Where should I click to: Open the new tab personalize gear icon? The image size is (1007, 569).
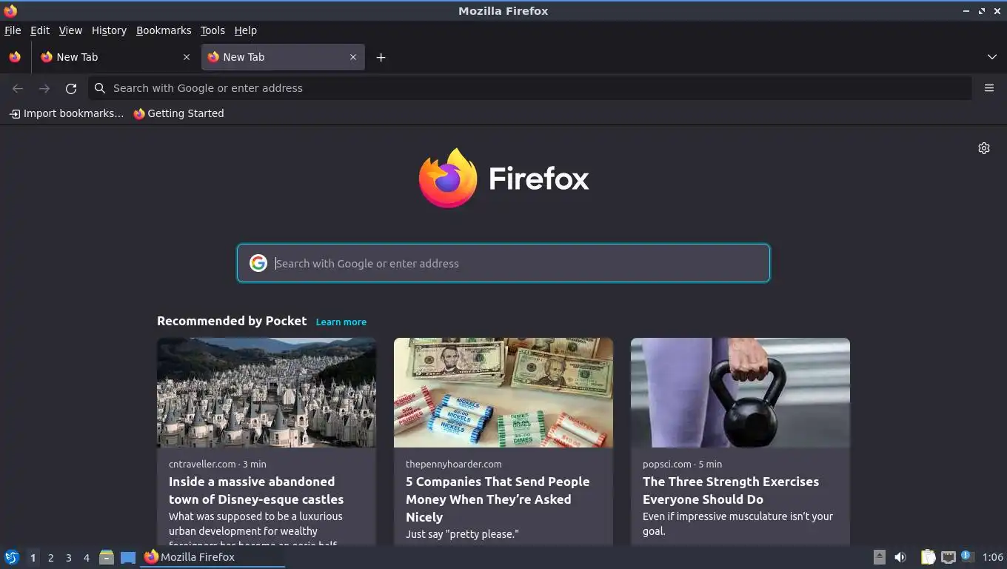(x=984, y=148)
